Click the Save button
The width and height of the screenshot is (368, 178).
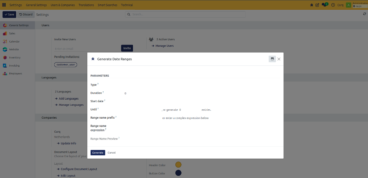(x=9, y=14)
